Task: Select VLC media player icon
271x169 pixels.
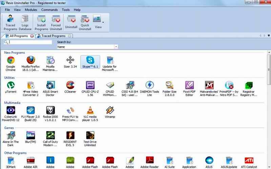Action: [x=90, y=113]
